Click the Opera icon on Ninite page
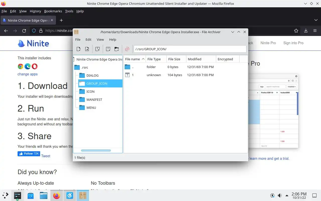The width and height of the screenshot is (321, 201). coord(35,66)
